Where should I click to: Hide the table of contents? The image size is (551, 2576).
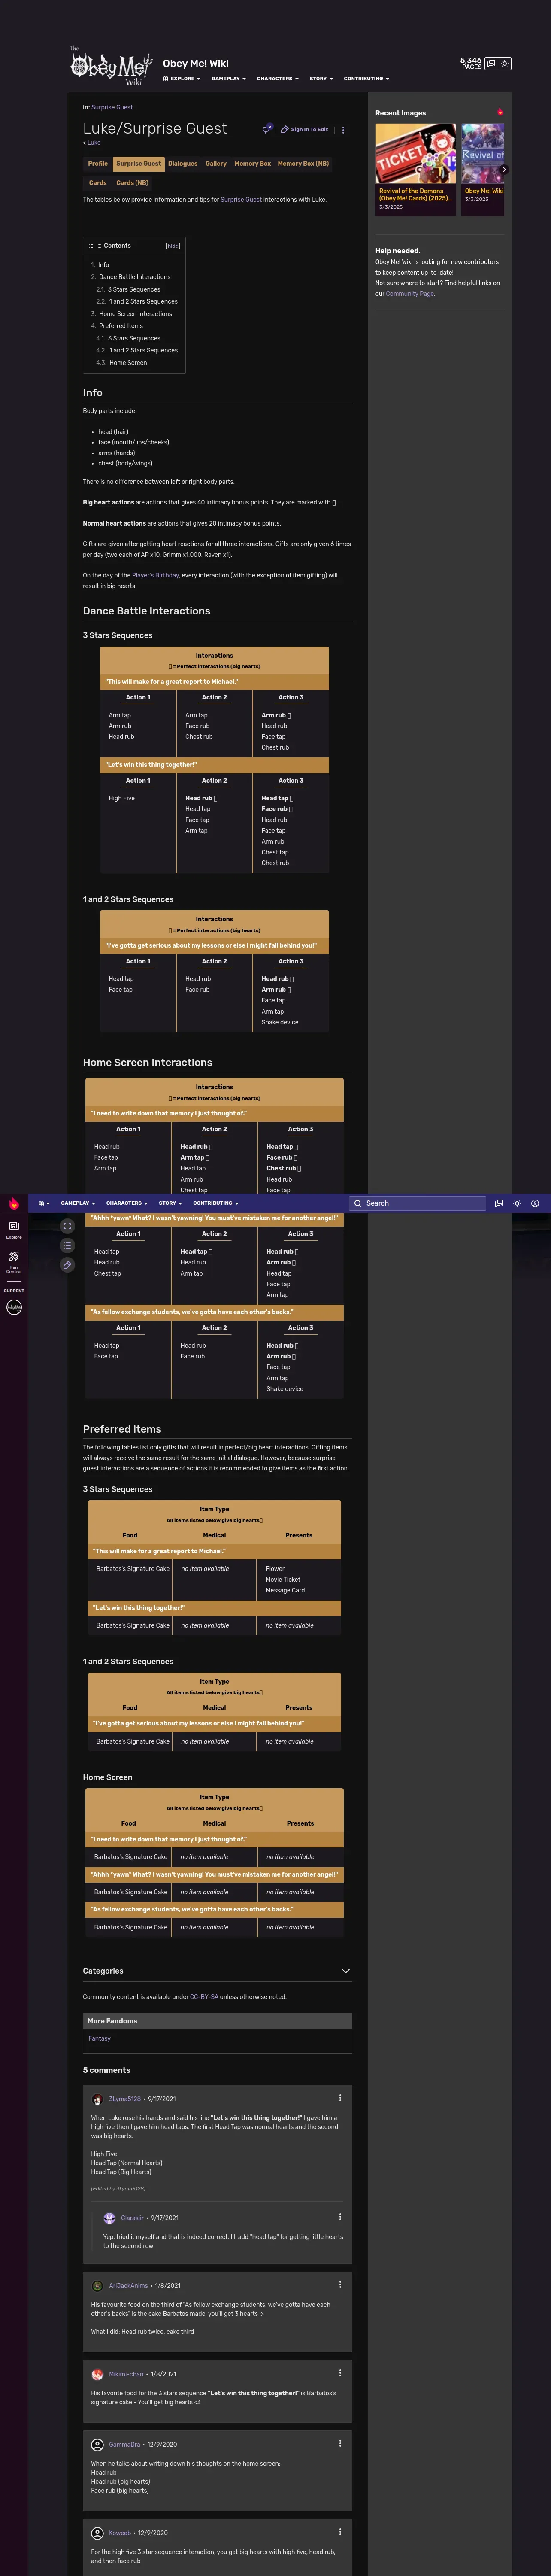tap(172, 246)
